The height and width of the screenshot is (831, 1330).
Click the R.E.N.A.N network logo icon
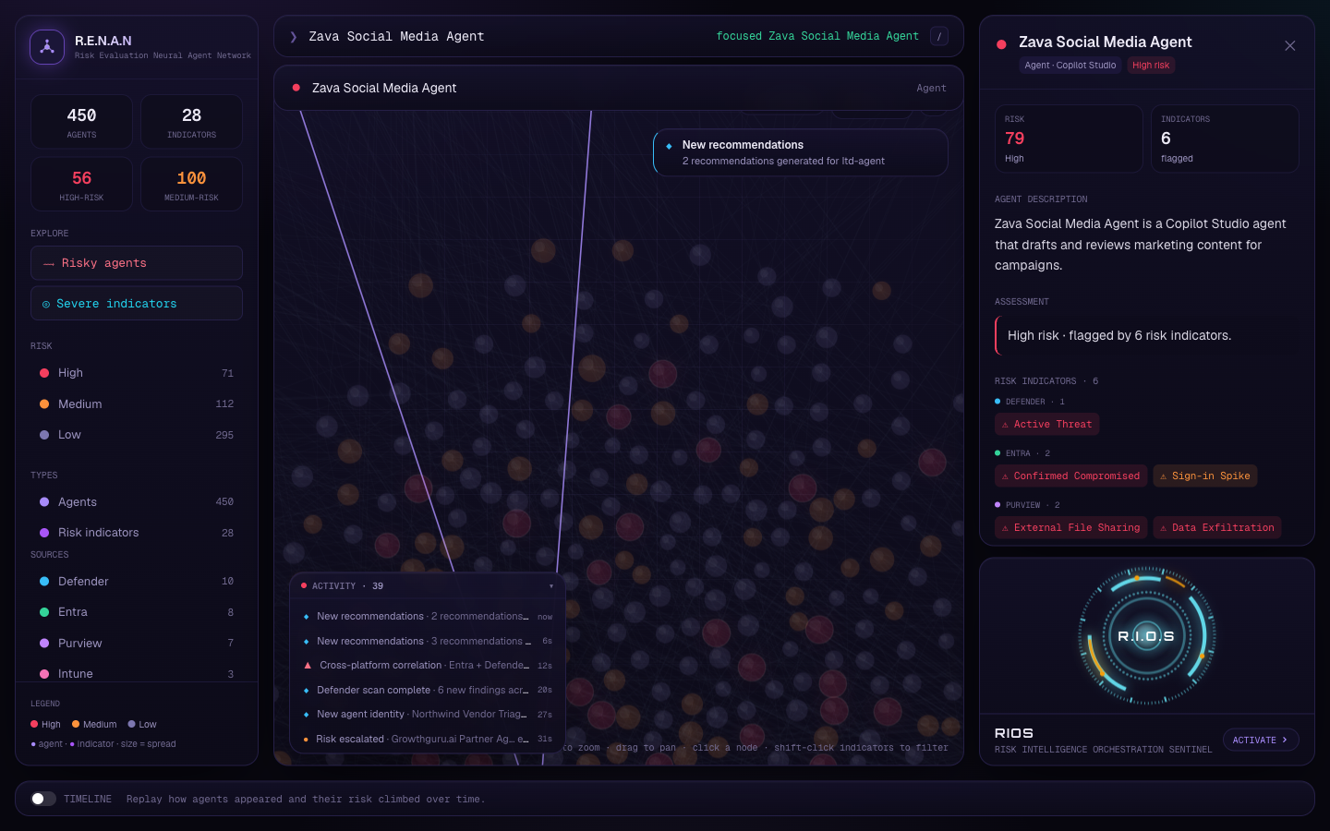point(47,47)
